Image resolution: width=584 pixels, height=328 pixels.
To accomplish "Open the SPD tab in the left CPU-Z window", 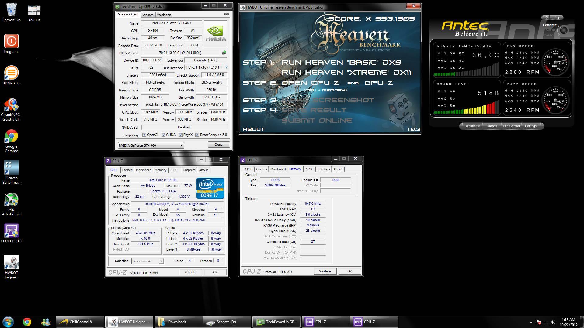I will coord(174,170).
